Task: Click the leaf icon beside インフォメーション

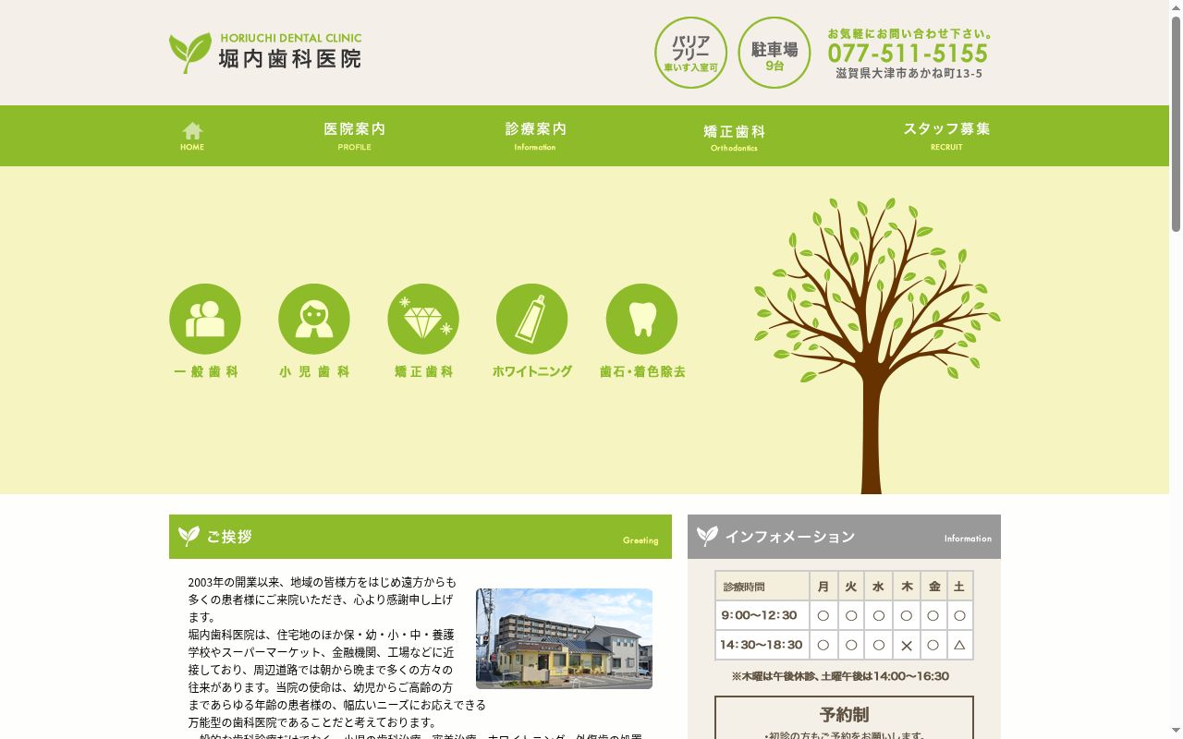Action: click(x=707, y=536)
